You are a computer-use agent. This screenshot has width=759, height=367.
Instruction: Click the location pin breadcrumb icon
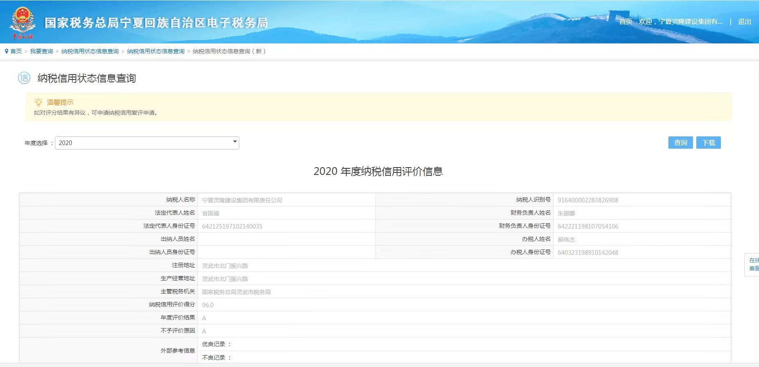click(x=7, y=51)
